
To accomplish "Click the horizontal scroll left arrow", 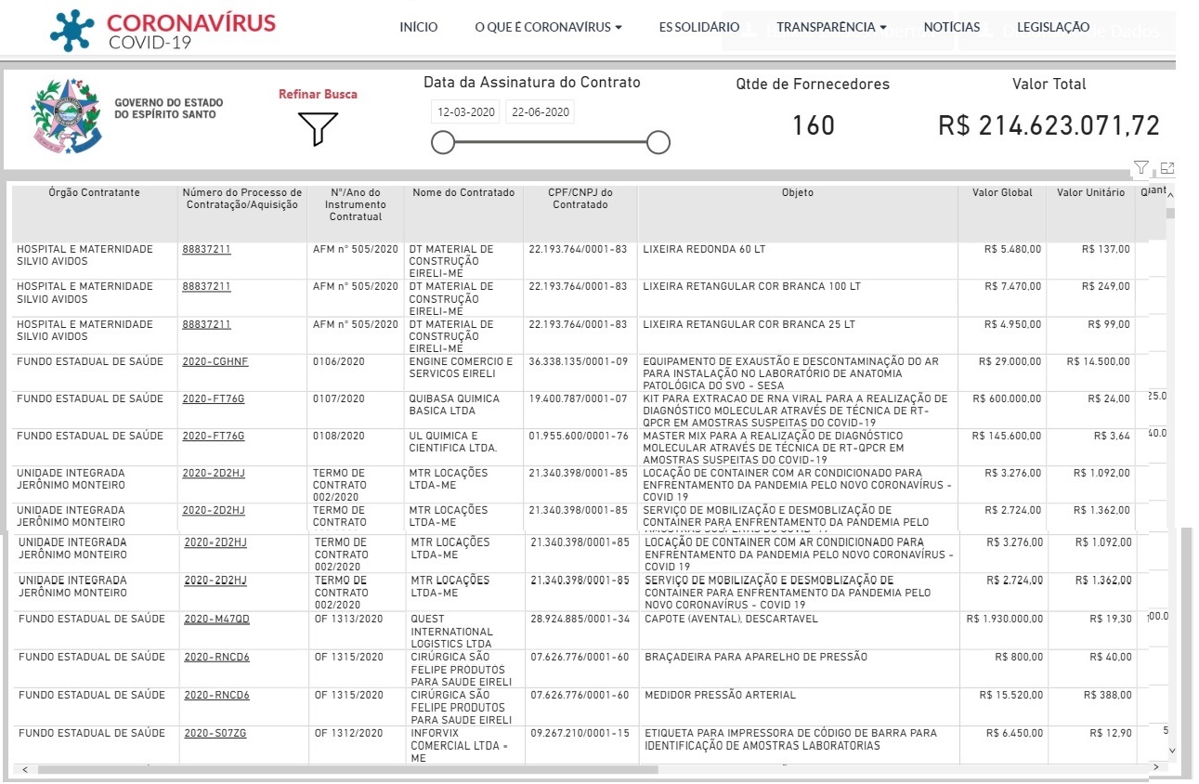I will [x=24, y=769].
